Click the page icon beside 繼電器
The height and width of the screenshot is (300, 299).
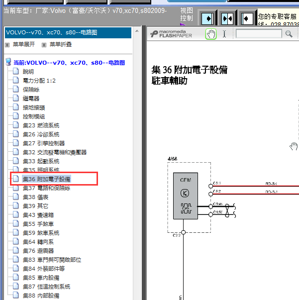click(x=16, y=98)
